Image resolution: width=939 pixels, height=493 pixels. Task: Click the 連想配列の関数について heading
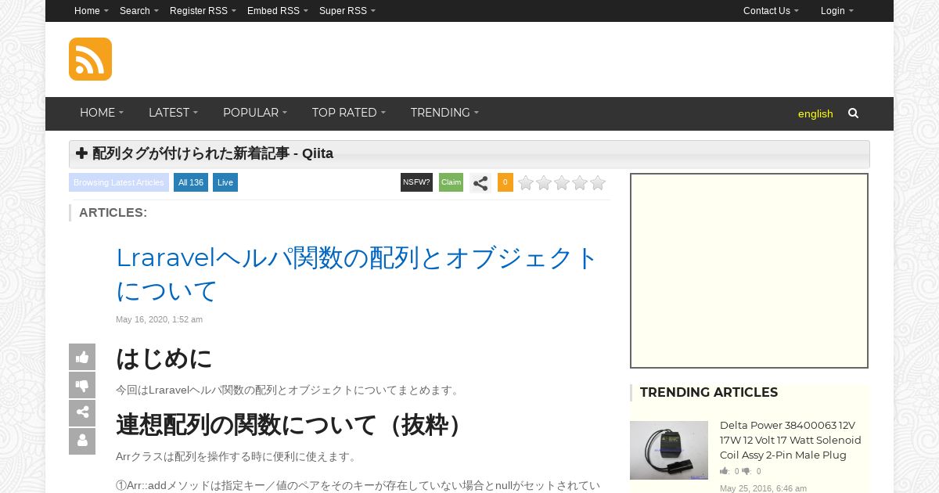pos(290,425)
